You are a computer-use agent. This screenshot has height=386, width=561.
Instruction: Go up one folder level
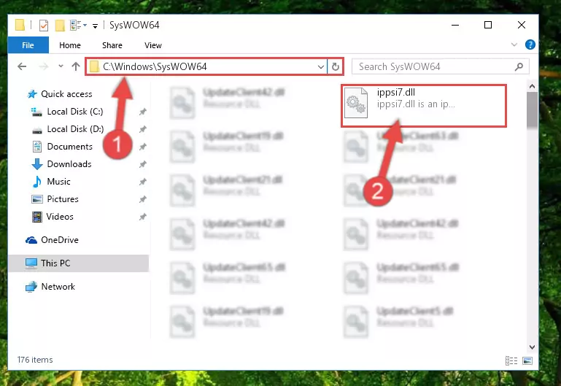point(75,66)
